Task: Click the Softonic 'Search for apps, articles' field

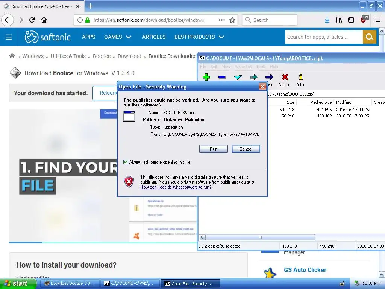Action: (323, 37)
